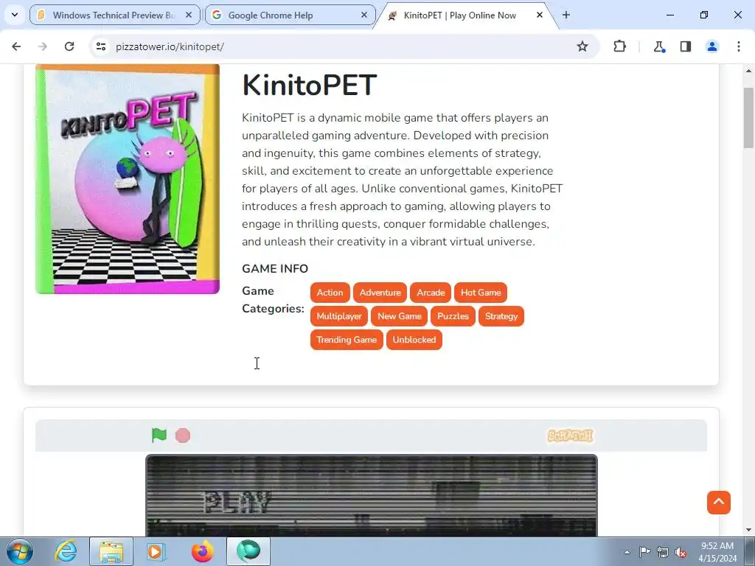Click the address bar URL pizzatower.io/kinitopet/
This screenshot has width=755, height=566.
pyautogui.click(x=170, y=46)
